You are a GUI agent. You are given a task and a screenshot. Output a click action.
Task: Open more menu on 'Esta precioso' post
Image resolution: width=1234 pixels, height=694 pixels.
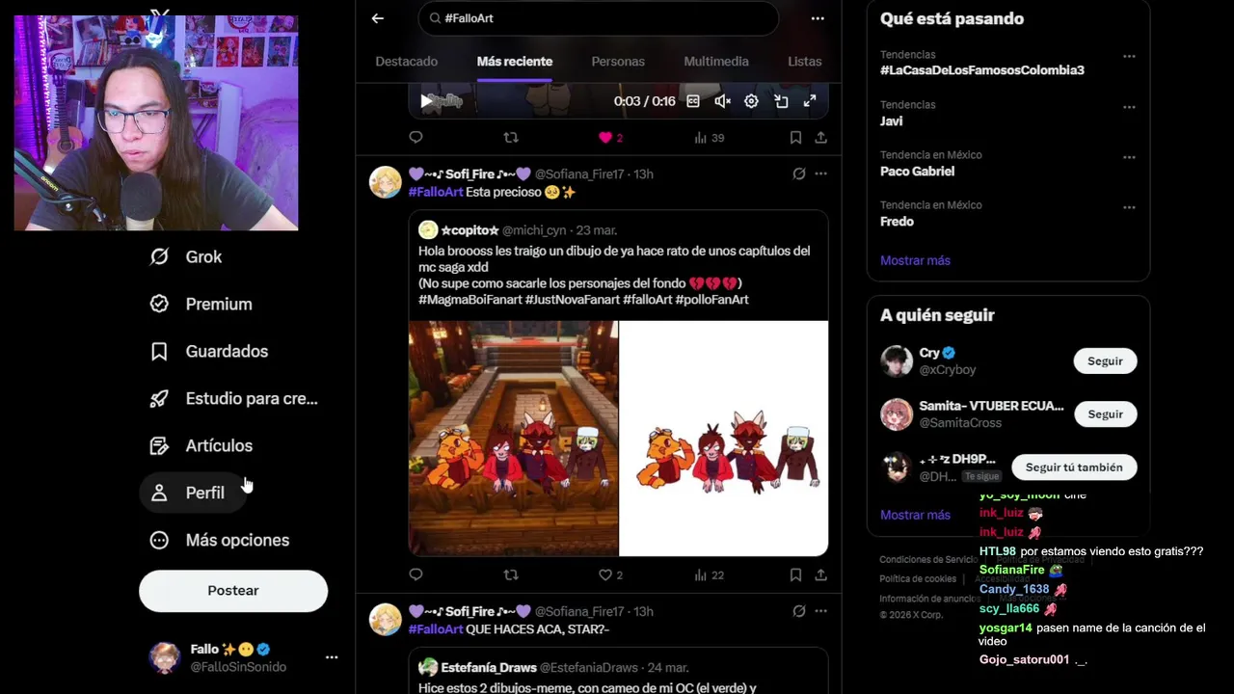coord(820,174)
